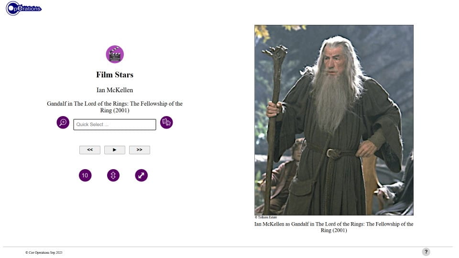This screenshot has width=459, height=258.
Task: Click the caption beneath the photo
Action: click(x=334, y=227)
